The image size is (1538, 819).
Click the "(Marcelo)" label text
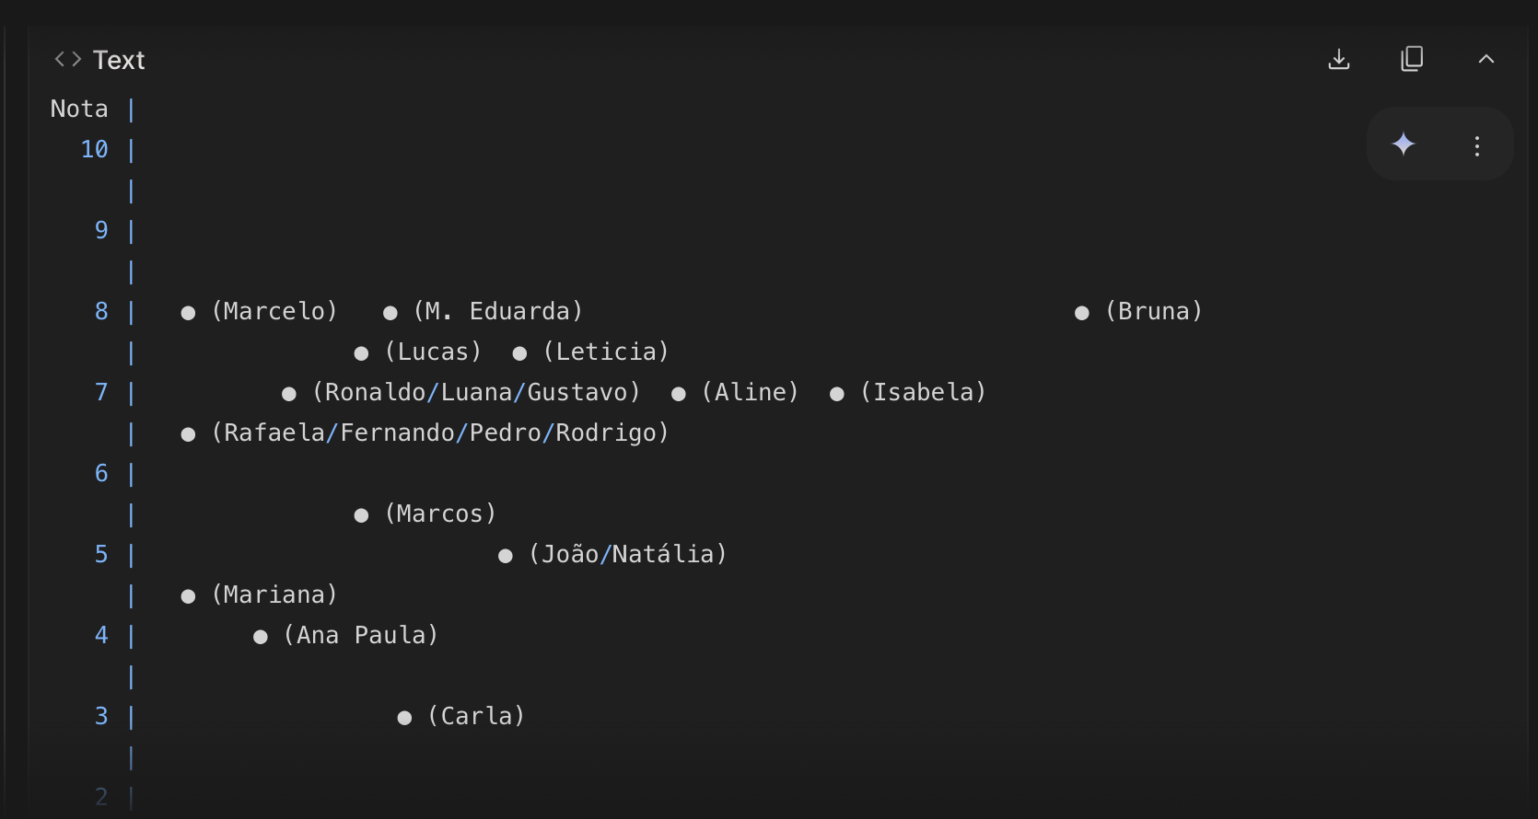[274, 312]
